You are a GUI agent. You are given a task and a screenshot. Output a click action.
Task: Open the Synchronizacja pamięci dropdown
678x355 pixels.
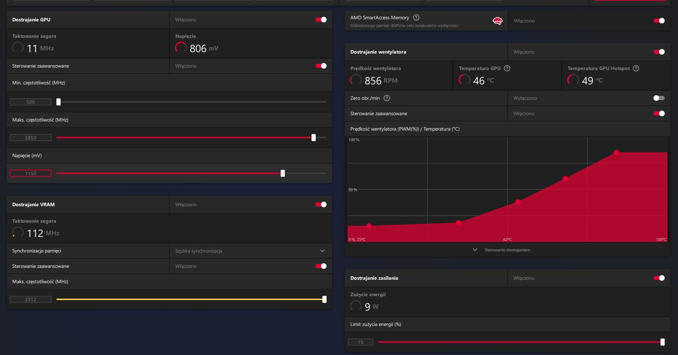(251, 251)
